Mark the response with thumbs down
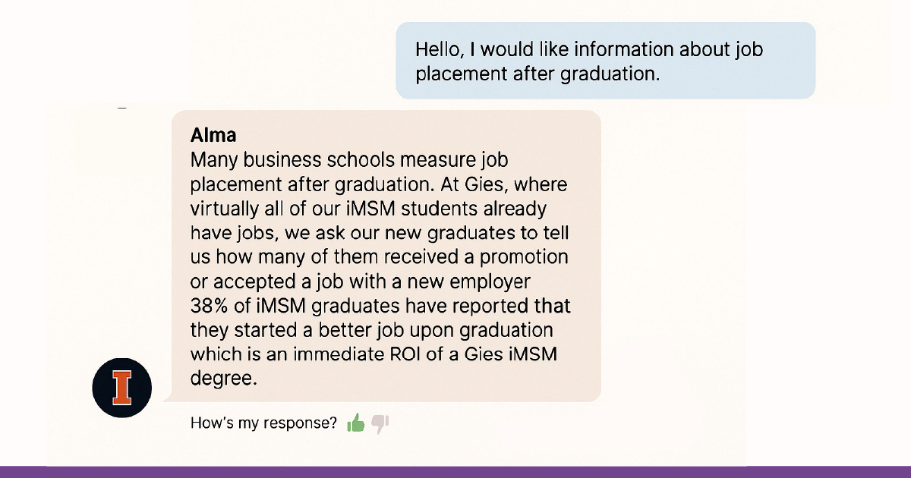The height and width of the screenshot is (478, 911). (x=380, y=424)
